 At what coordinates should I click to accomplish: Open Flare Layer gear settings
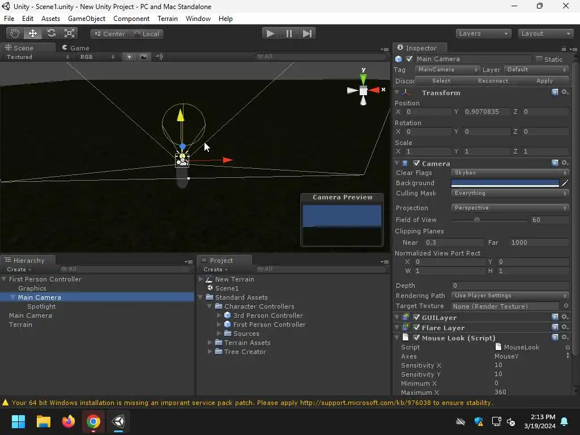pos(565,327)
